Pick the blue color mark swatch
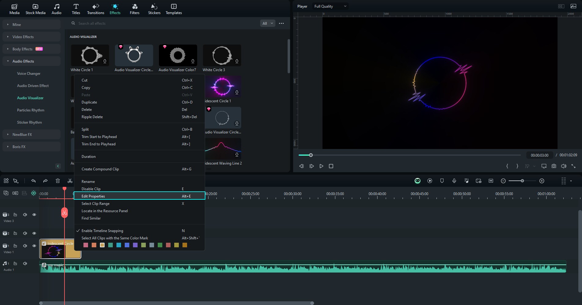The width and height of the screenshot is (582, 305). (127, 245)
